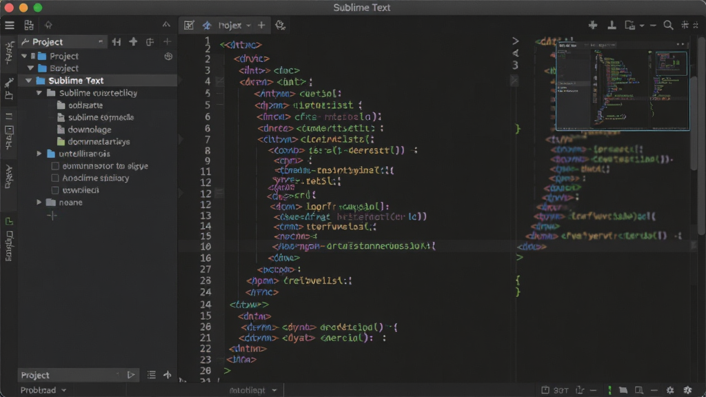
Task: Collapse the 'Boxject' folder in the tree
Action: tap(30, 68)
